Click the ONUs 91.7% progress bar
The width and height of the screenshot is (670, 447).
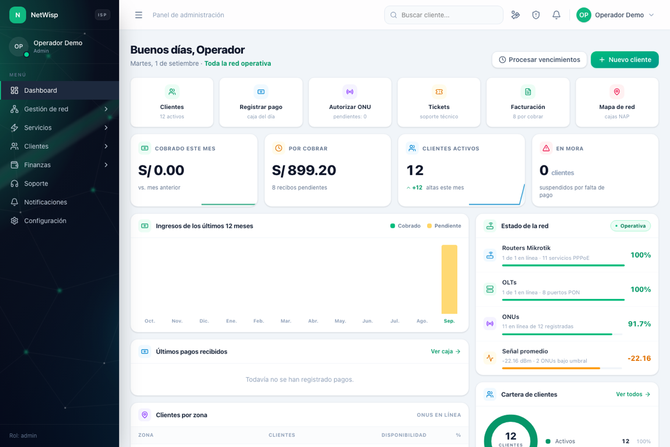(562, 334)
